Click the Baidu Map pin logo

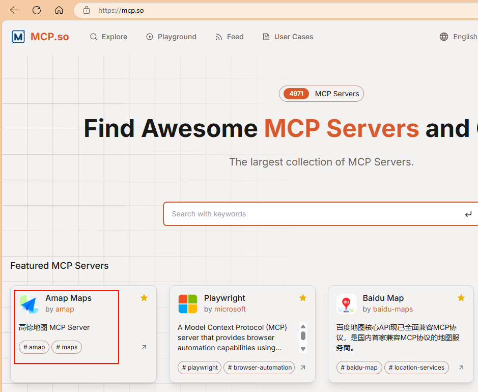click(346, 304)
